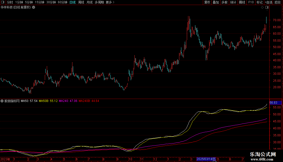Select the 30分钟 period
The image size is (283, 162).
click(51, 2)
